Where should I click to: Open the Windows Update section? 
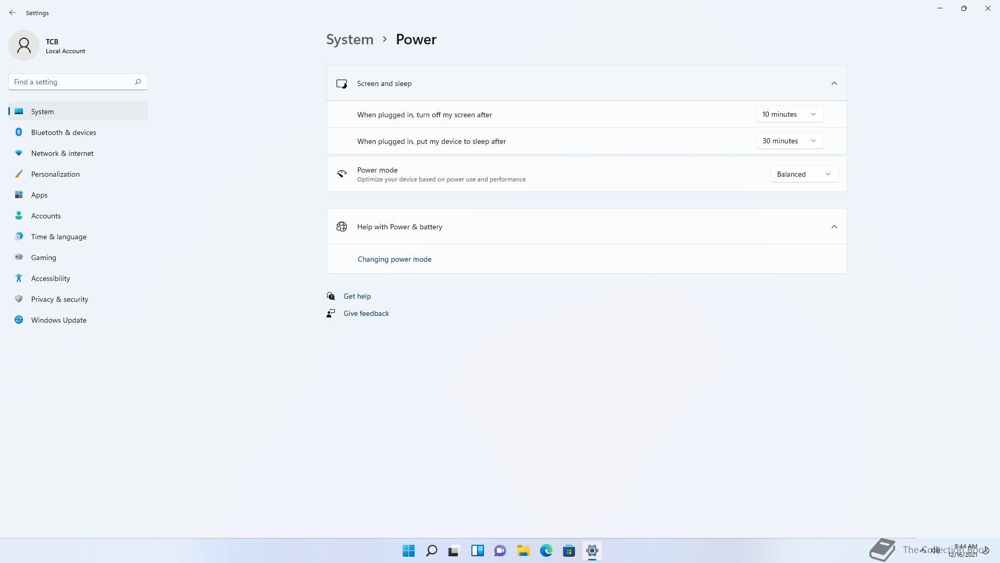click(58, 320)
